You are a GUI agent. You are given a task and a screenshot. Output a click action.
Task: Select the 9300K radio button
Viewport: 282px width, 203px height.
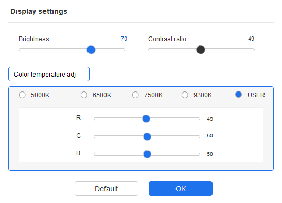(x=185, y=95)
